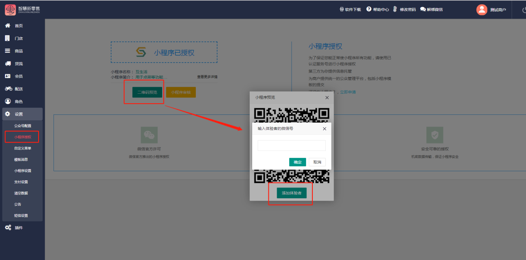Click the home icon in the sidebar

[7, 26]
